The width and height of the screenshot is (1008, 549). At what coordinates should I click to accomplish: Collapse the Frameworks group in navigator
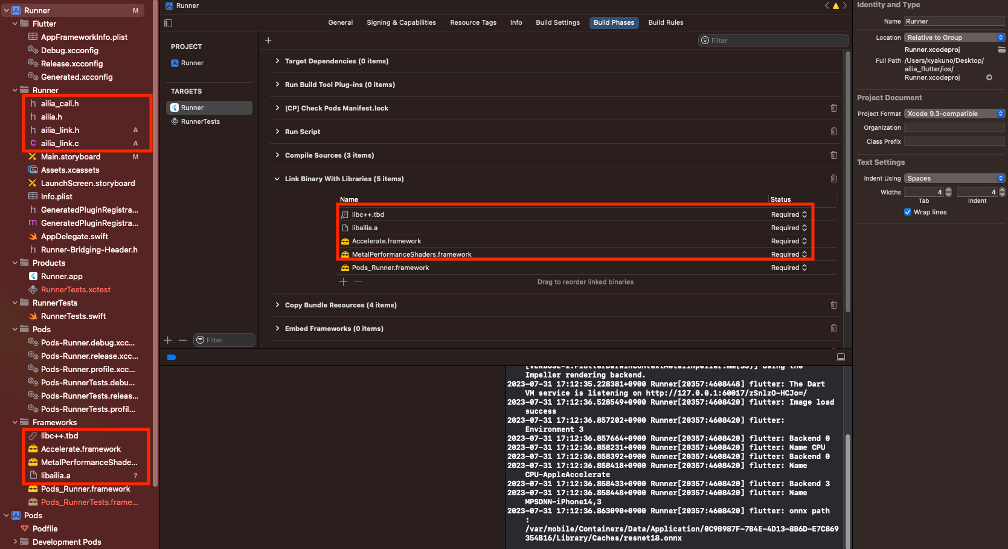coord(15,422)
